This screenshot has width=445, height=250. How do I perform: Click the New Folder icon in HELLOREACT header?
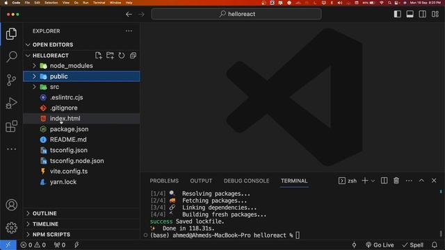tap(110, 56)
